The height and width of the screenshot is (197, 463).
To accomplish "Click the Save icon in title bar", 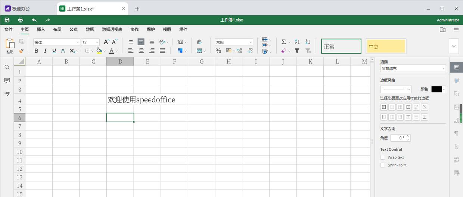I will [7, 20].
